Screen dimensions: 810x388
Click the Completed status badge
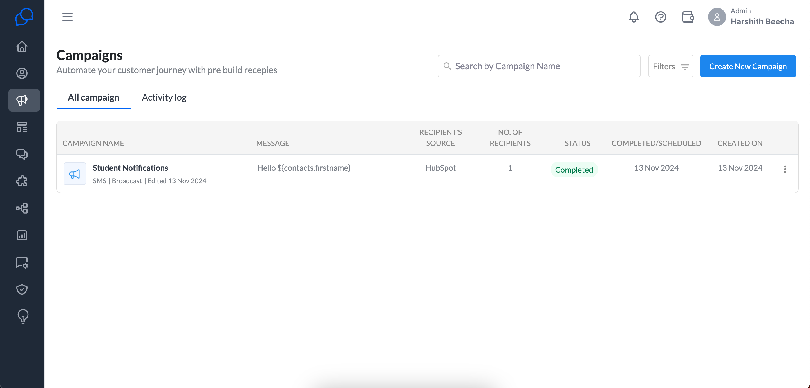(x=574, y=170)
